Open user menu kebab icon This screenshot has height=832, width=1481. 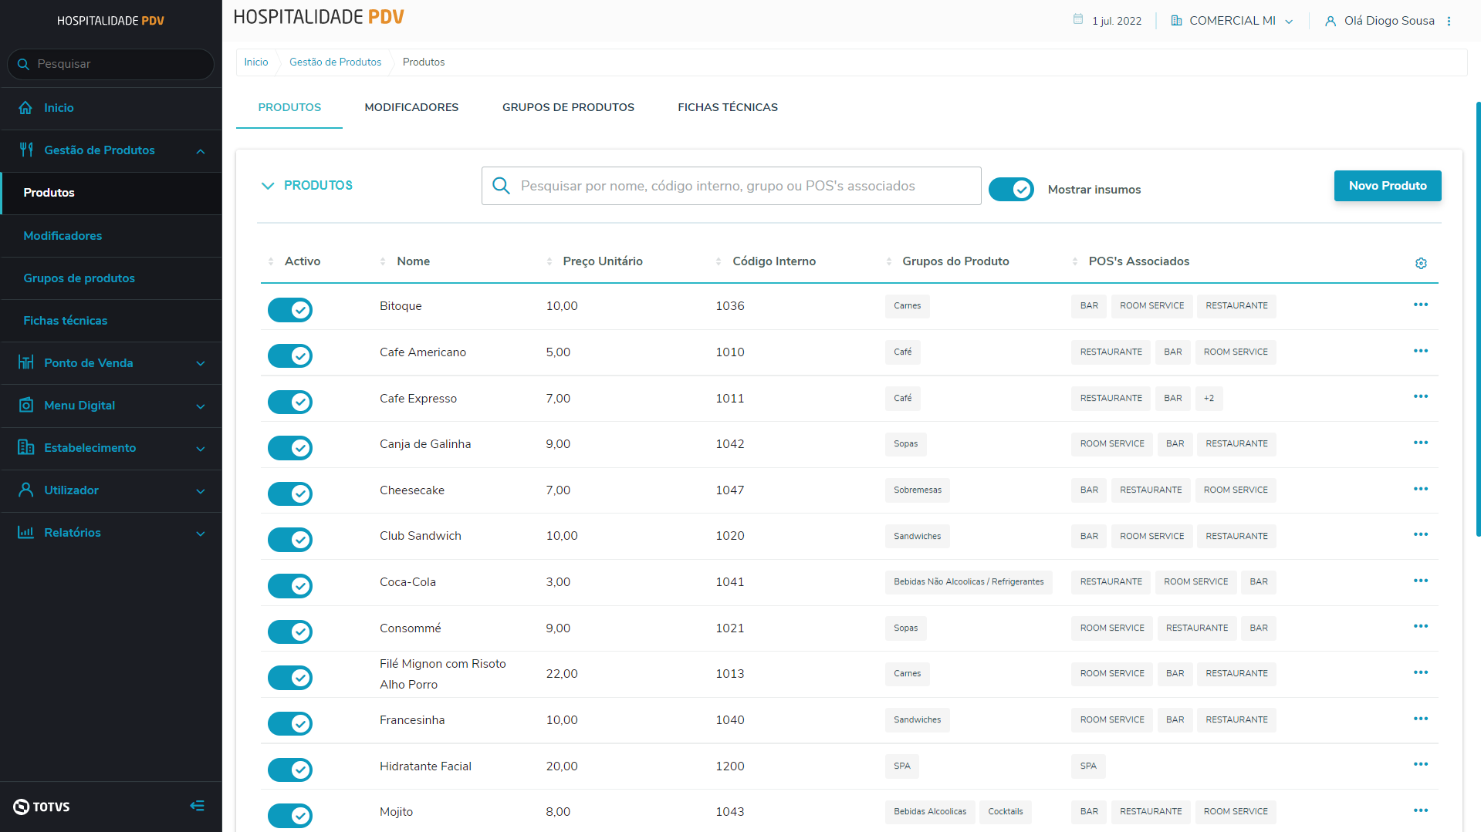coord(1449,21)
